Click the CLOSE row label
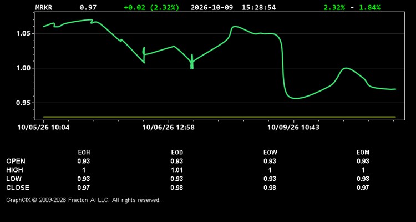Screen dimensions: 416x222 [18, 188]
